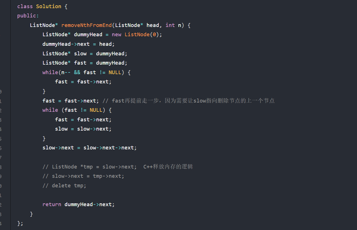This screenshot has width=357, height=230.
Task: Select the Solution class name
Action: [49, 6]
